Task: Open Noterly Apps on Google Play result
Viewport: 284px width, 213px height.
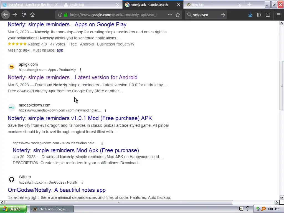Action: click(x=67, y=24)
